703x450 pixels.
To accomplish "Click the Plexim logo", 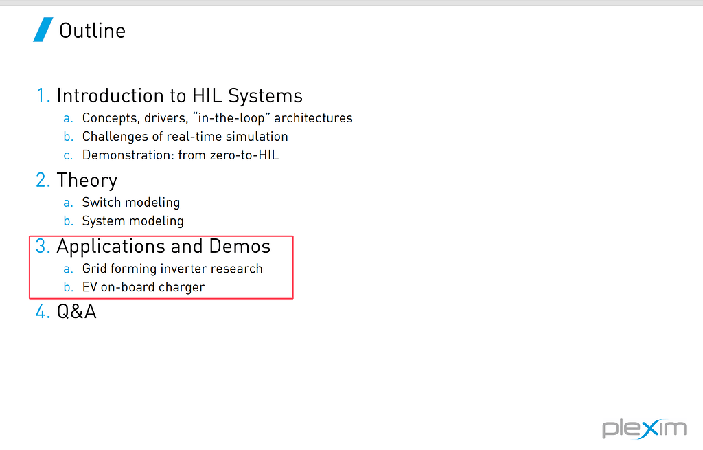I will (644, 428).
